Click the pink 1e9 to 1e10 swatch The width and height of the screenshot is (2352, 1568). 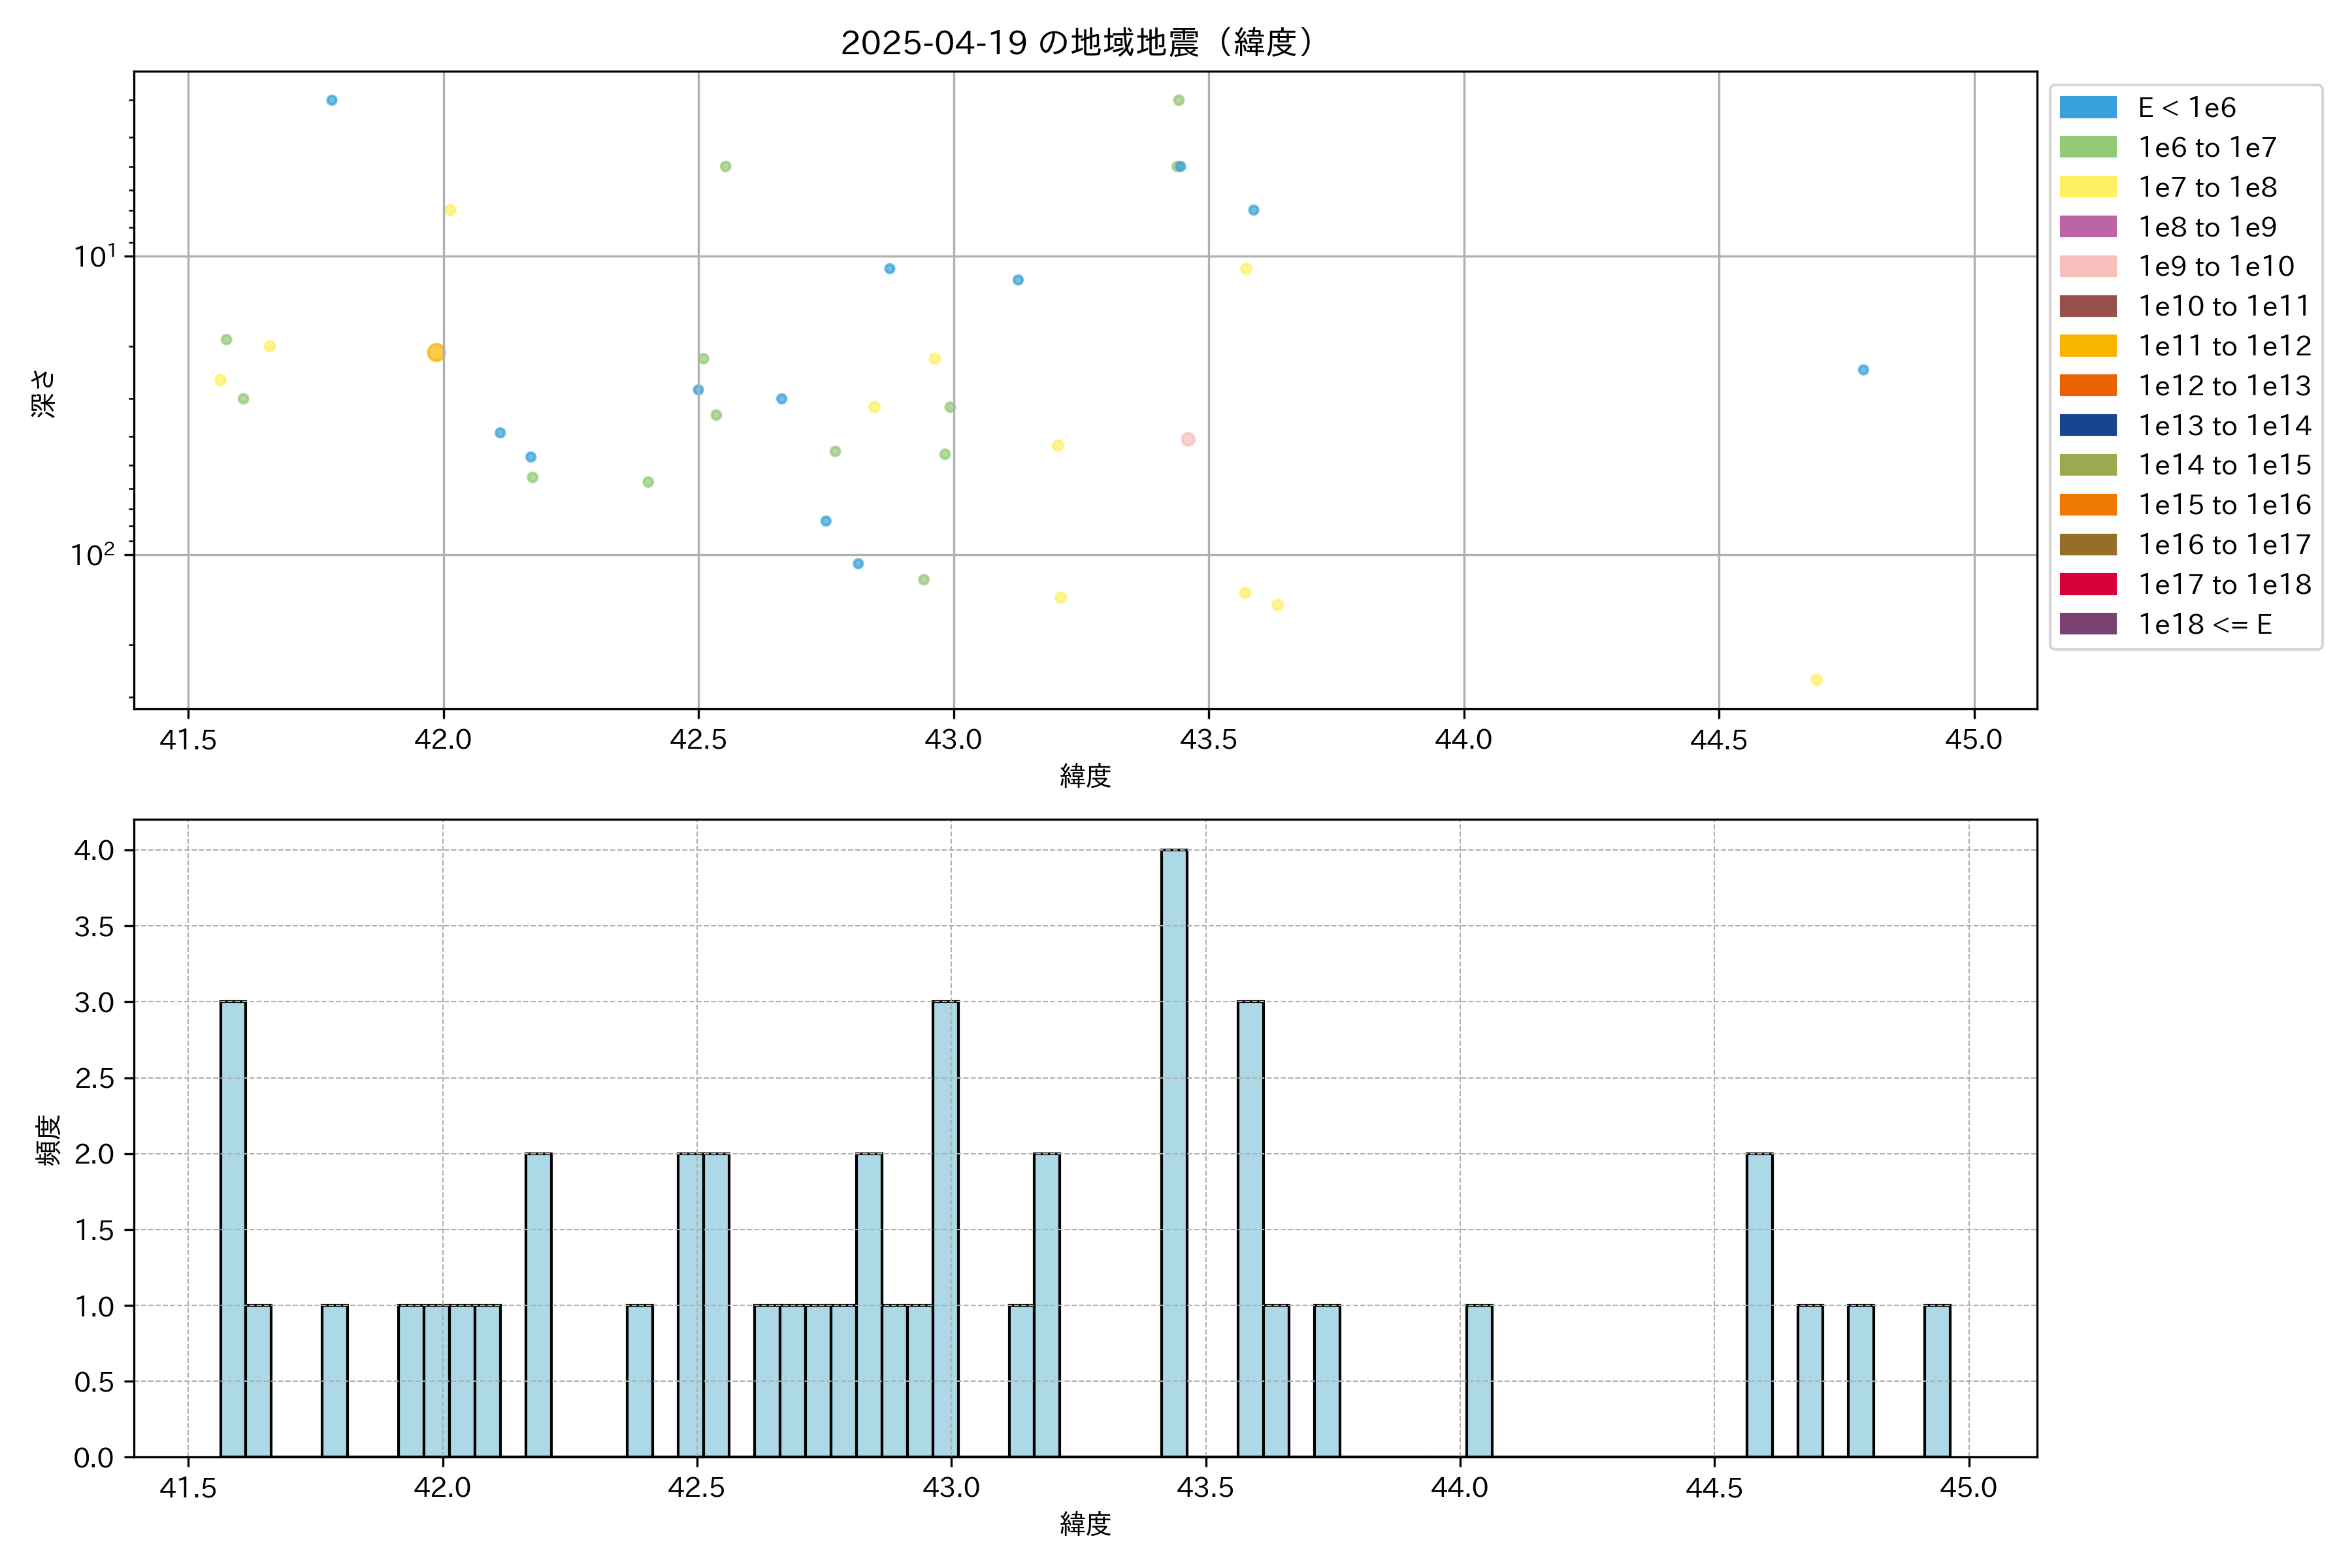(x=2087, y=266)
